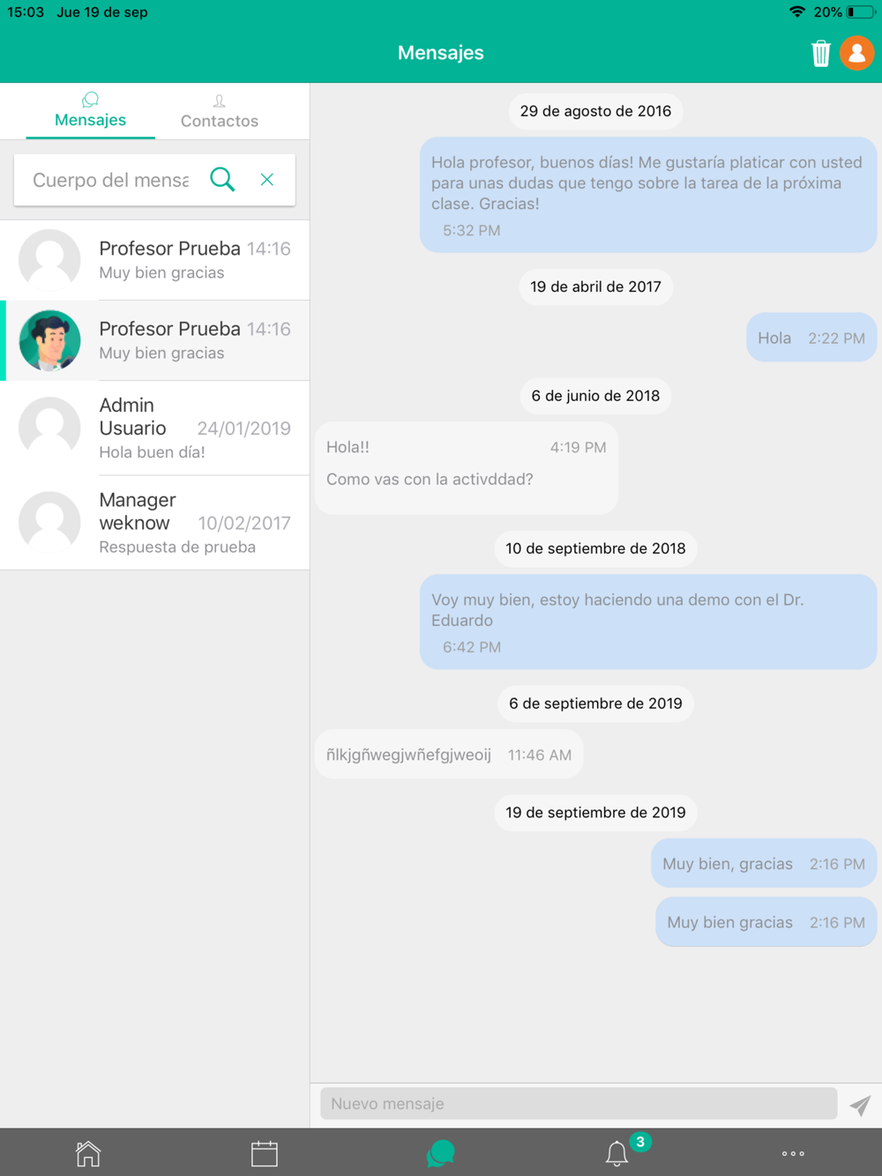
Task: Focus the Cuerpo del mensaje search field
Action: point(111,180)
